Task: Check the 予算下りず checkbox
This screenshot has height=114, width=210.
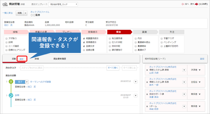Action: (x=161, y=39)
